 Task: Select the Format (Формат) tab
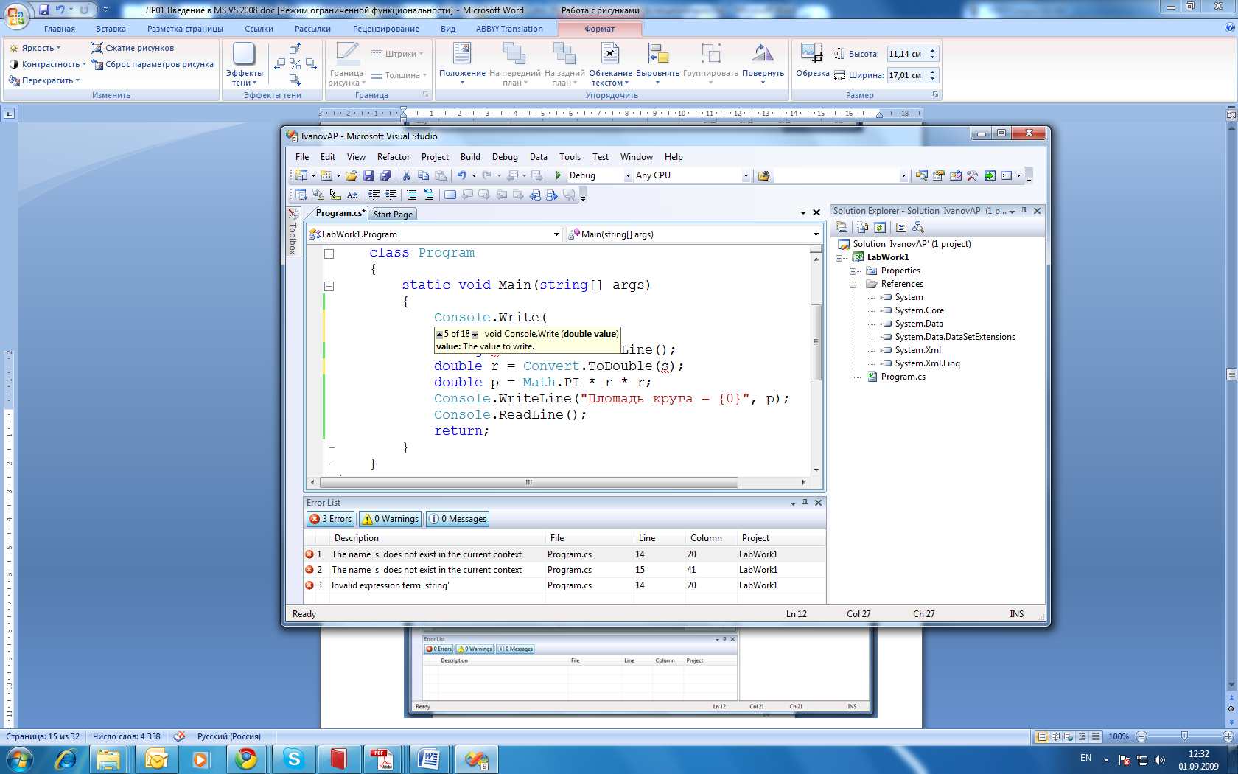pos(599,29)
